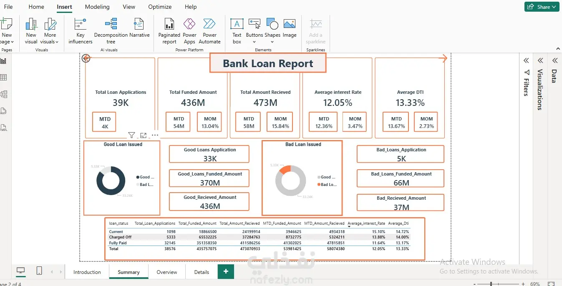The width and height of the screenshot is (562, 286).
Task: Click the previous page navigation arrow
Action: point(52,272)
